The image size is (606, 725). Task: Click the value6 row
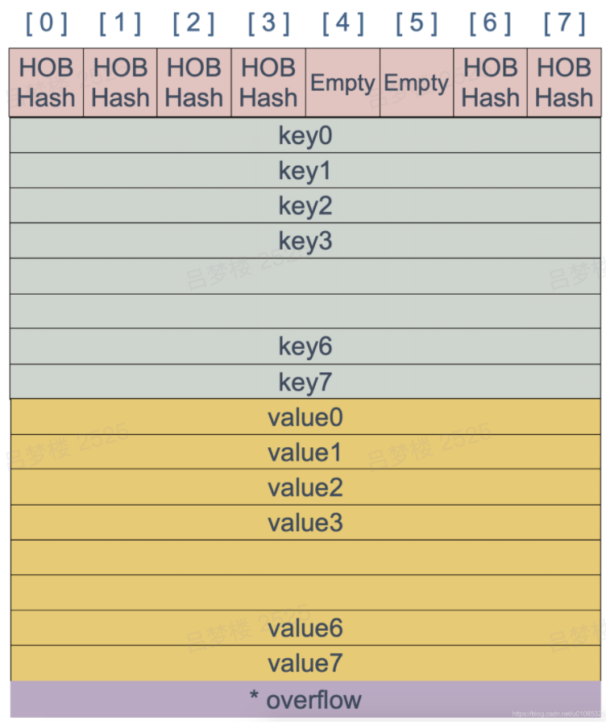305,628
